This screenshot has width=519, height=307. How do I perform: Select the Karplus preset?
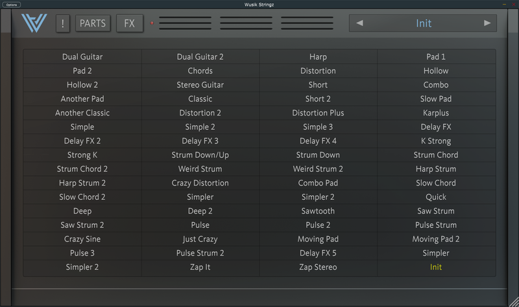click(436, 112)
